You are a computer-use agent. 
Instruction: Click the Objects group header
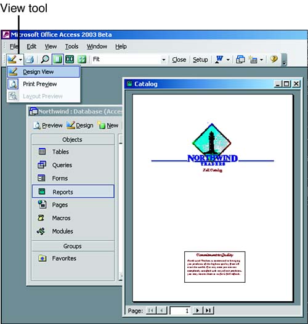[73, 139]
